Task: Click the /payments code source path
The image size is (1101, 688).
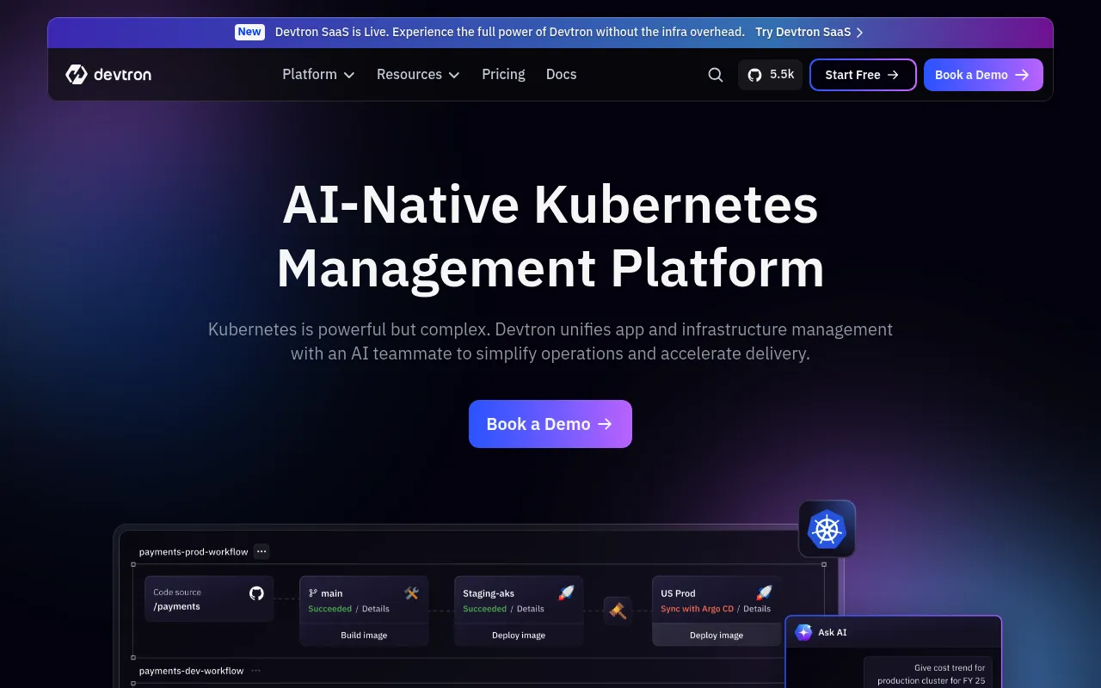Action: (x=176, y=606)
